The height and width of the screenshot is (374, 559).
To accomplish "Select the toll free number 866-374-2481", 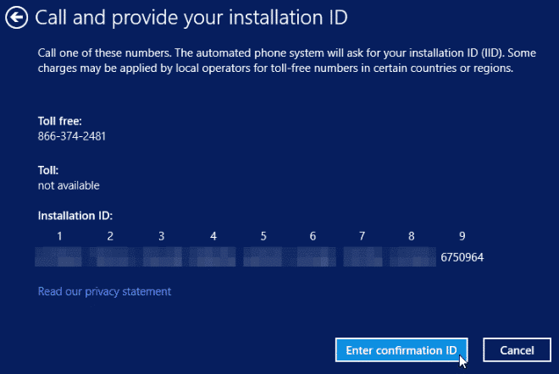I will [72, 135].
